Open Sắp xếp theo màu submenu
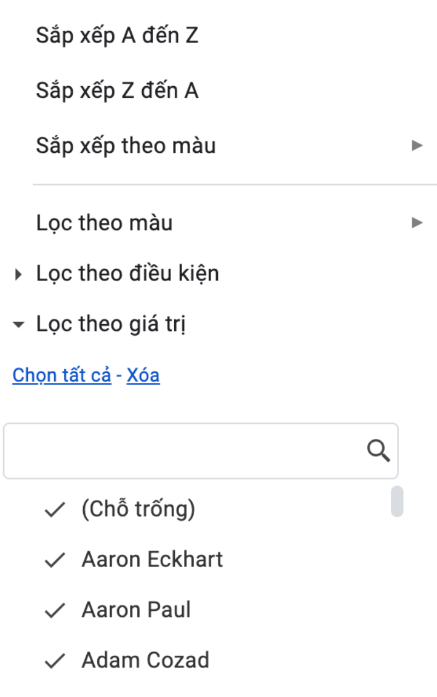Viewport: 437px width, 697px height. click(126, 146)
